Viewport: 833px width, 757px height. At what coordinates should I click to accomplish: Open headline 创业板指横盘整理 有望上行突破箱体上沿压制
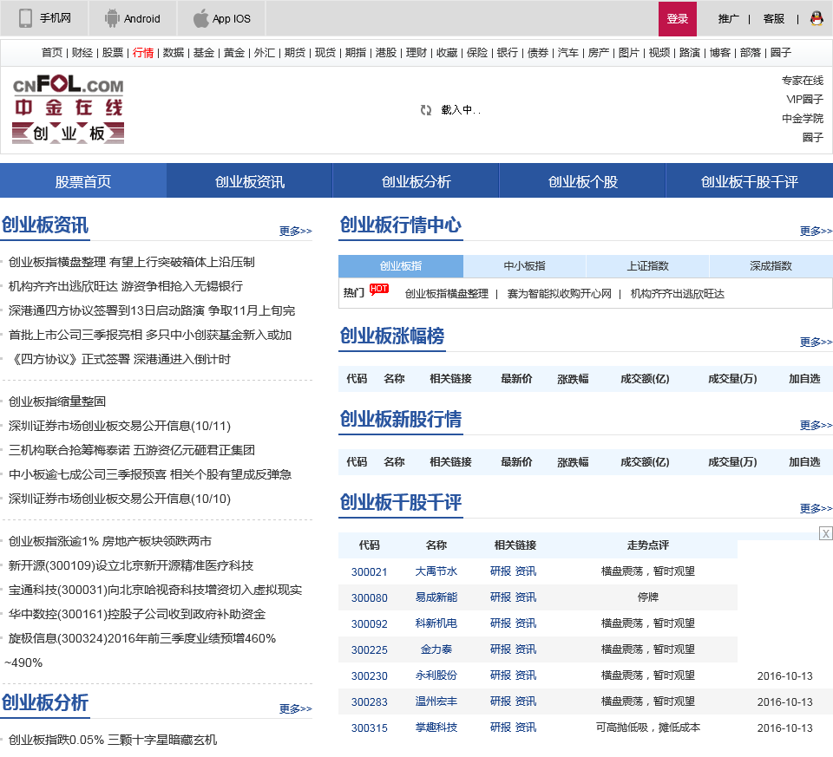[x=131, y=262]
